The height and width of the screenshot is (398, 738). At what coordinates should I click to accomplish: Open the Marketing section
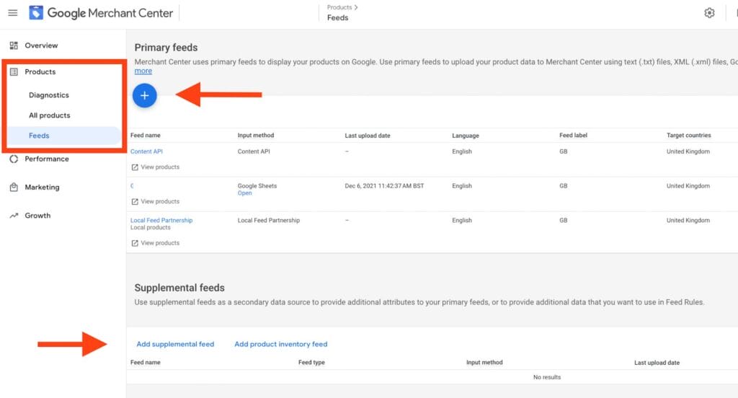42,187
